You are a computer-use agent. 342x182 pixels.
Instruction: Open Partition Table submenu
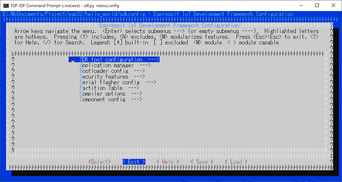click(109, 88)
